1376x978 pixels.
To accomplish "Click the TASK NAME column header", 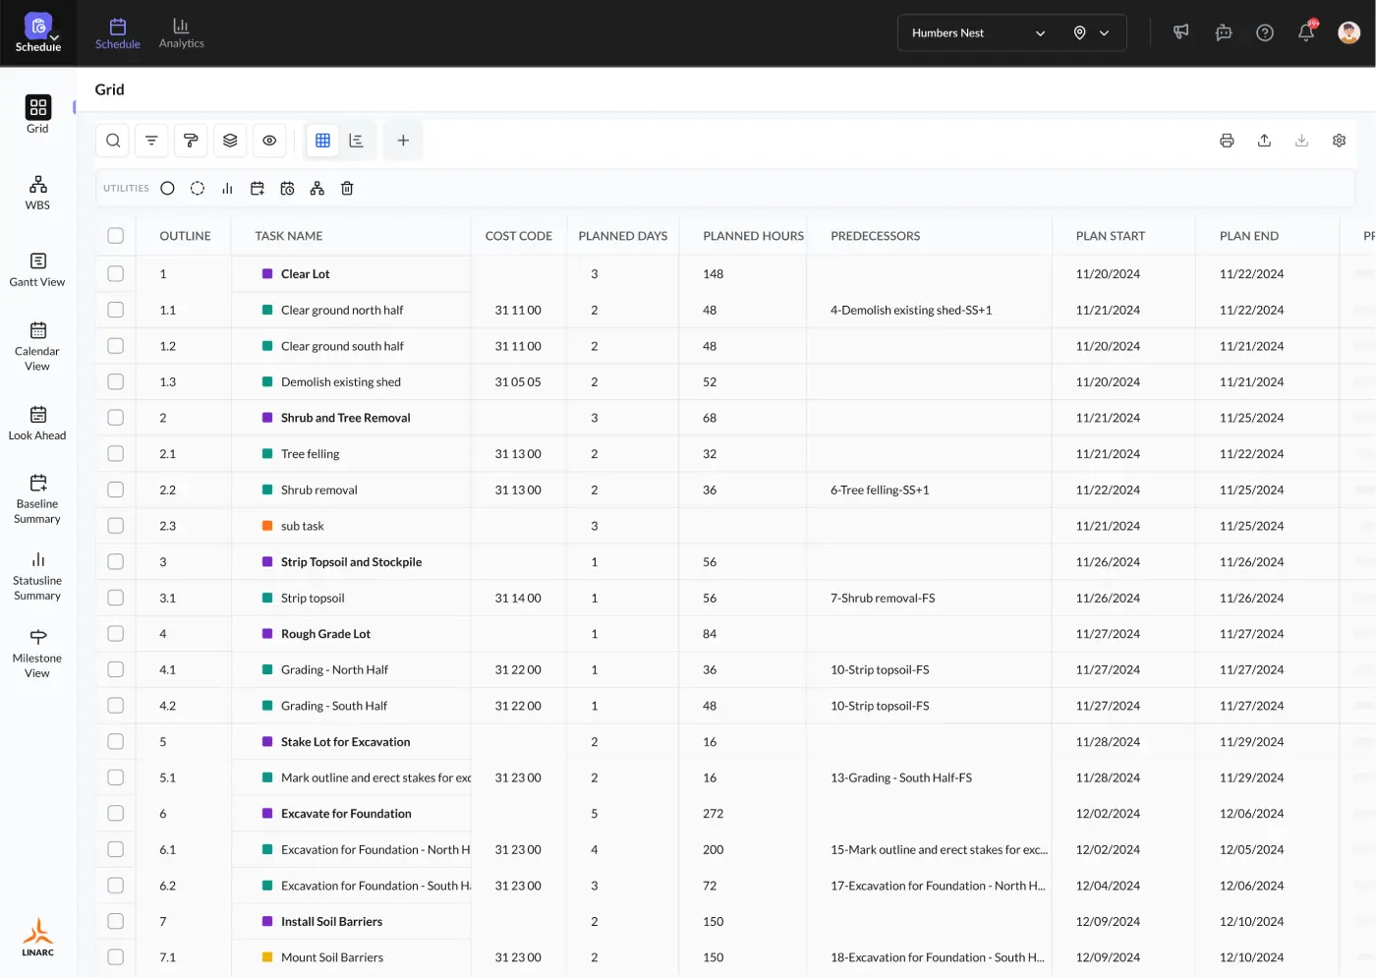I will [289, 236].
